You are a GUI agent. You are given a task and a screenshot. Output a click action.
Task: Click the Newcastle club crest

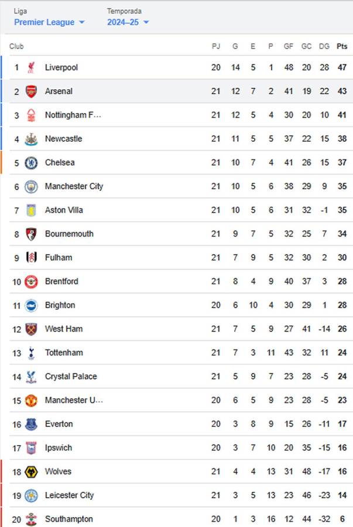coord(30,139)
